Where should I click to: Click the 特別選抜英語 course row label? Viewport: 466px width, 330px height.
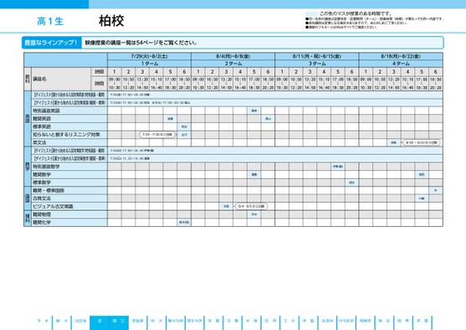[69, 111]
